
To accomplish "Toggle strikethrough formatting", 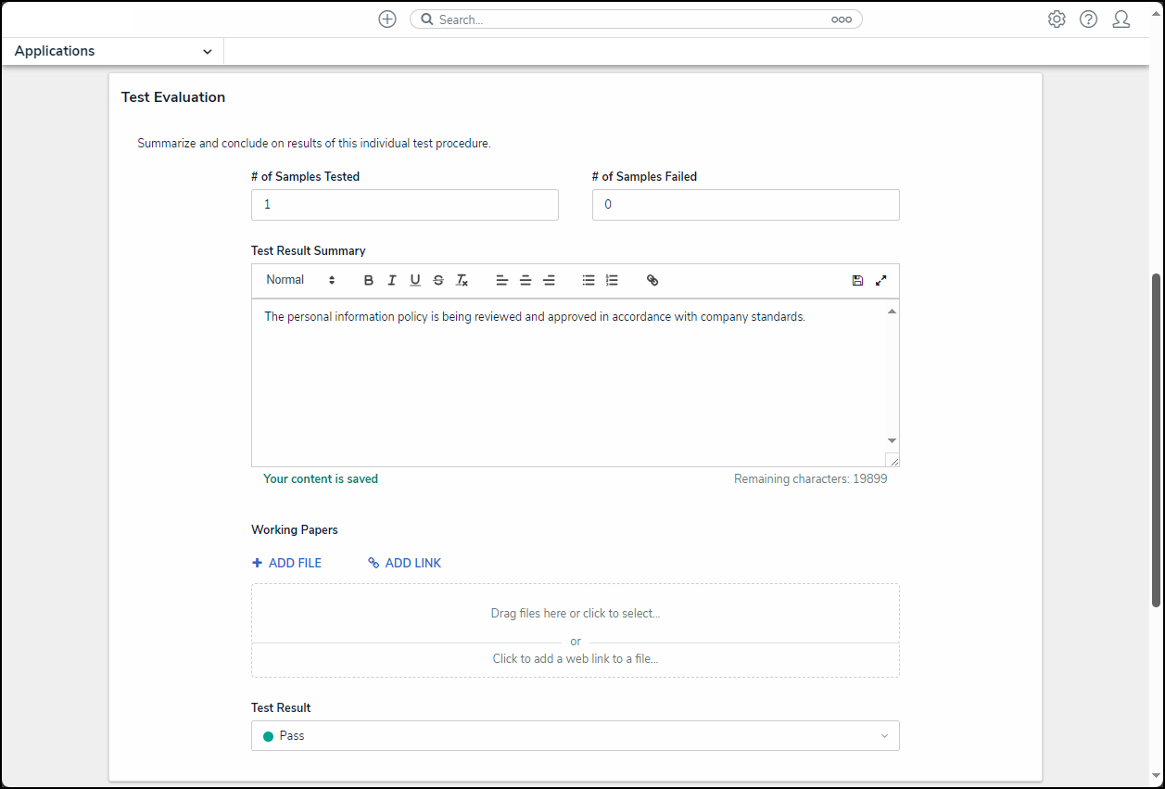I will (438, 280).
